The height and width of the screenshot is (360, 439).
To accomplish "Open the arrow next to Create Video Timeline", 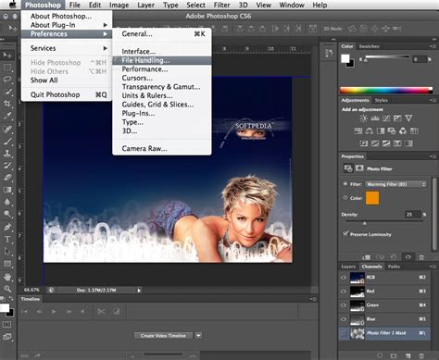I will [x=198, y=336].
